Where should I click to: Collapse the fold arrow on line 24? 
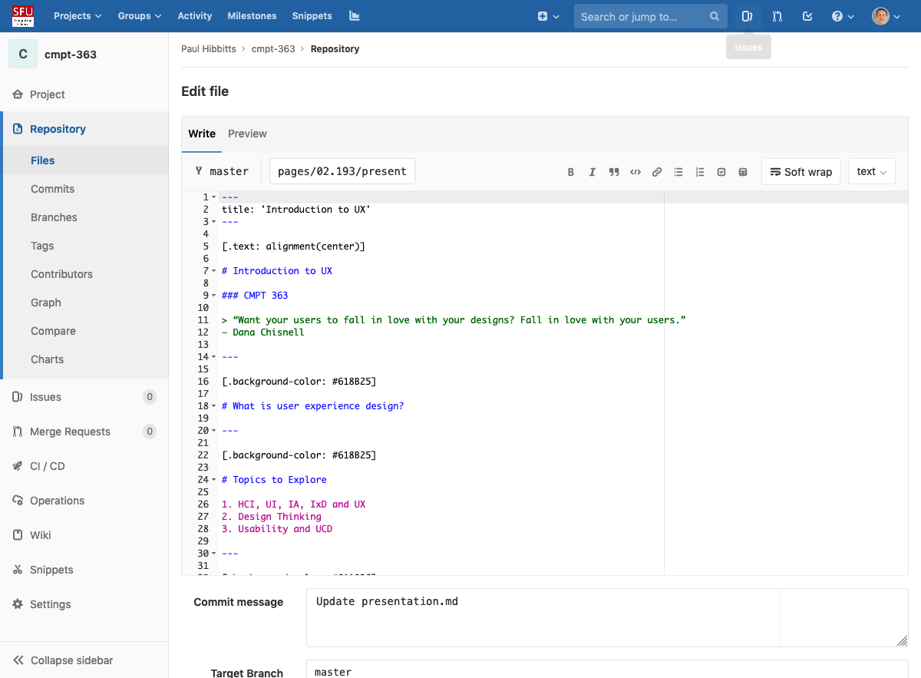[x=213, y=480]
